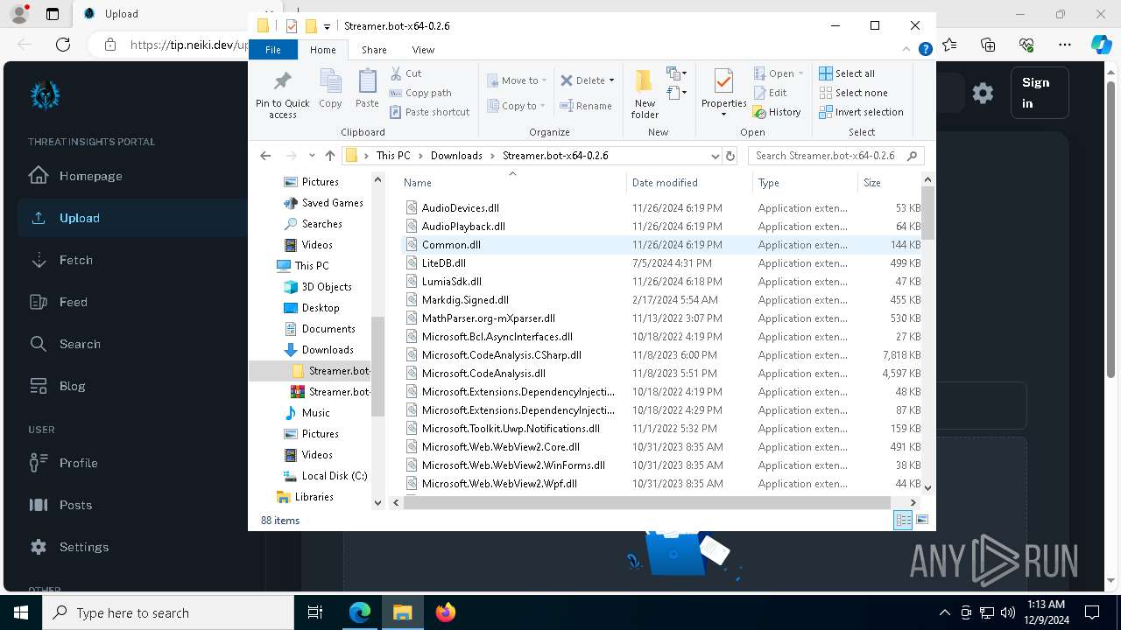Pin to Quick access in ribbon
The width and height of the screenshot is (1121, 630).
[282, 94]
